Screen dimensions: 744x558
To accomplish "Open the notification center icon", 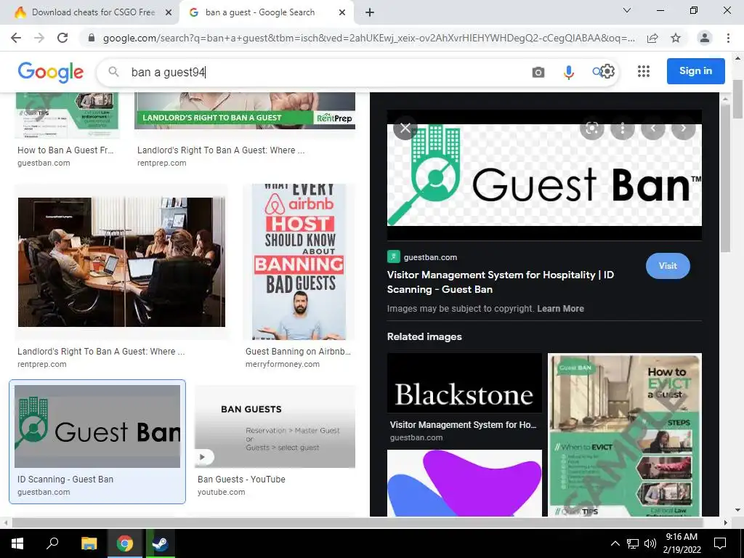I will point(720,543).
